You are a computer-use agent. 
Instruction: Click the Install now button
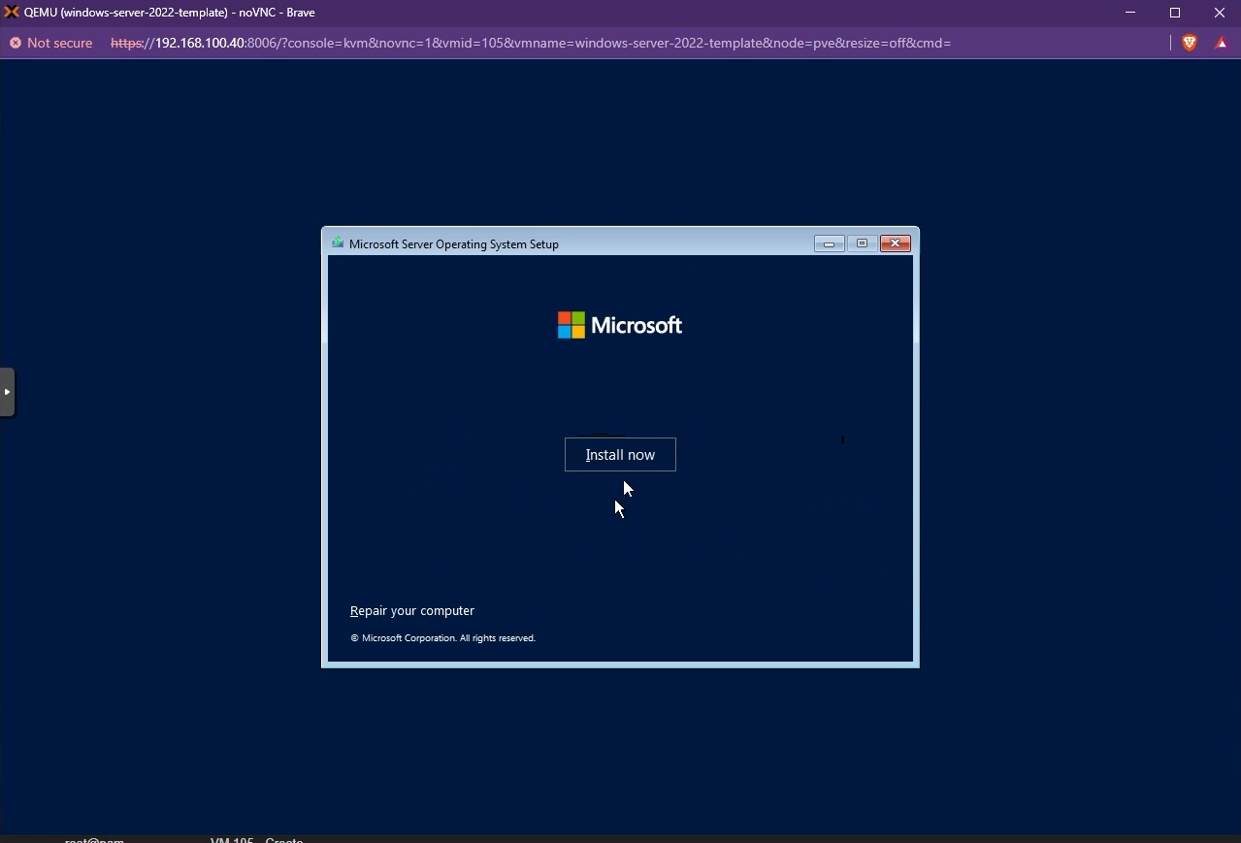(x=620, y=454)
